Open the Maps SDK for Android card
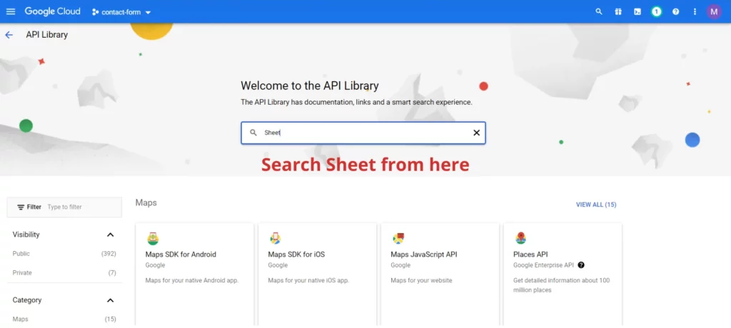Image resolution: width=731 pixels, height=328 pixels. point(194,274)
